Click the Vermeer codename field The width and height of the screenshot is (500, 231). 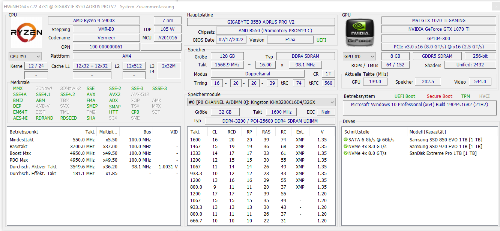(x=106, y=38)
